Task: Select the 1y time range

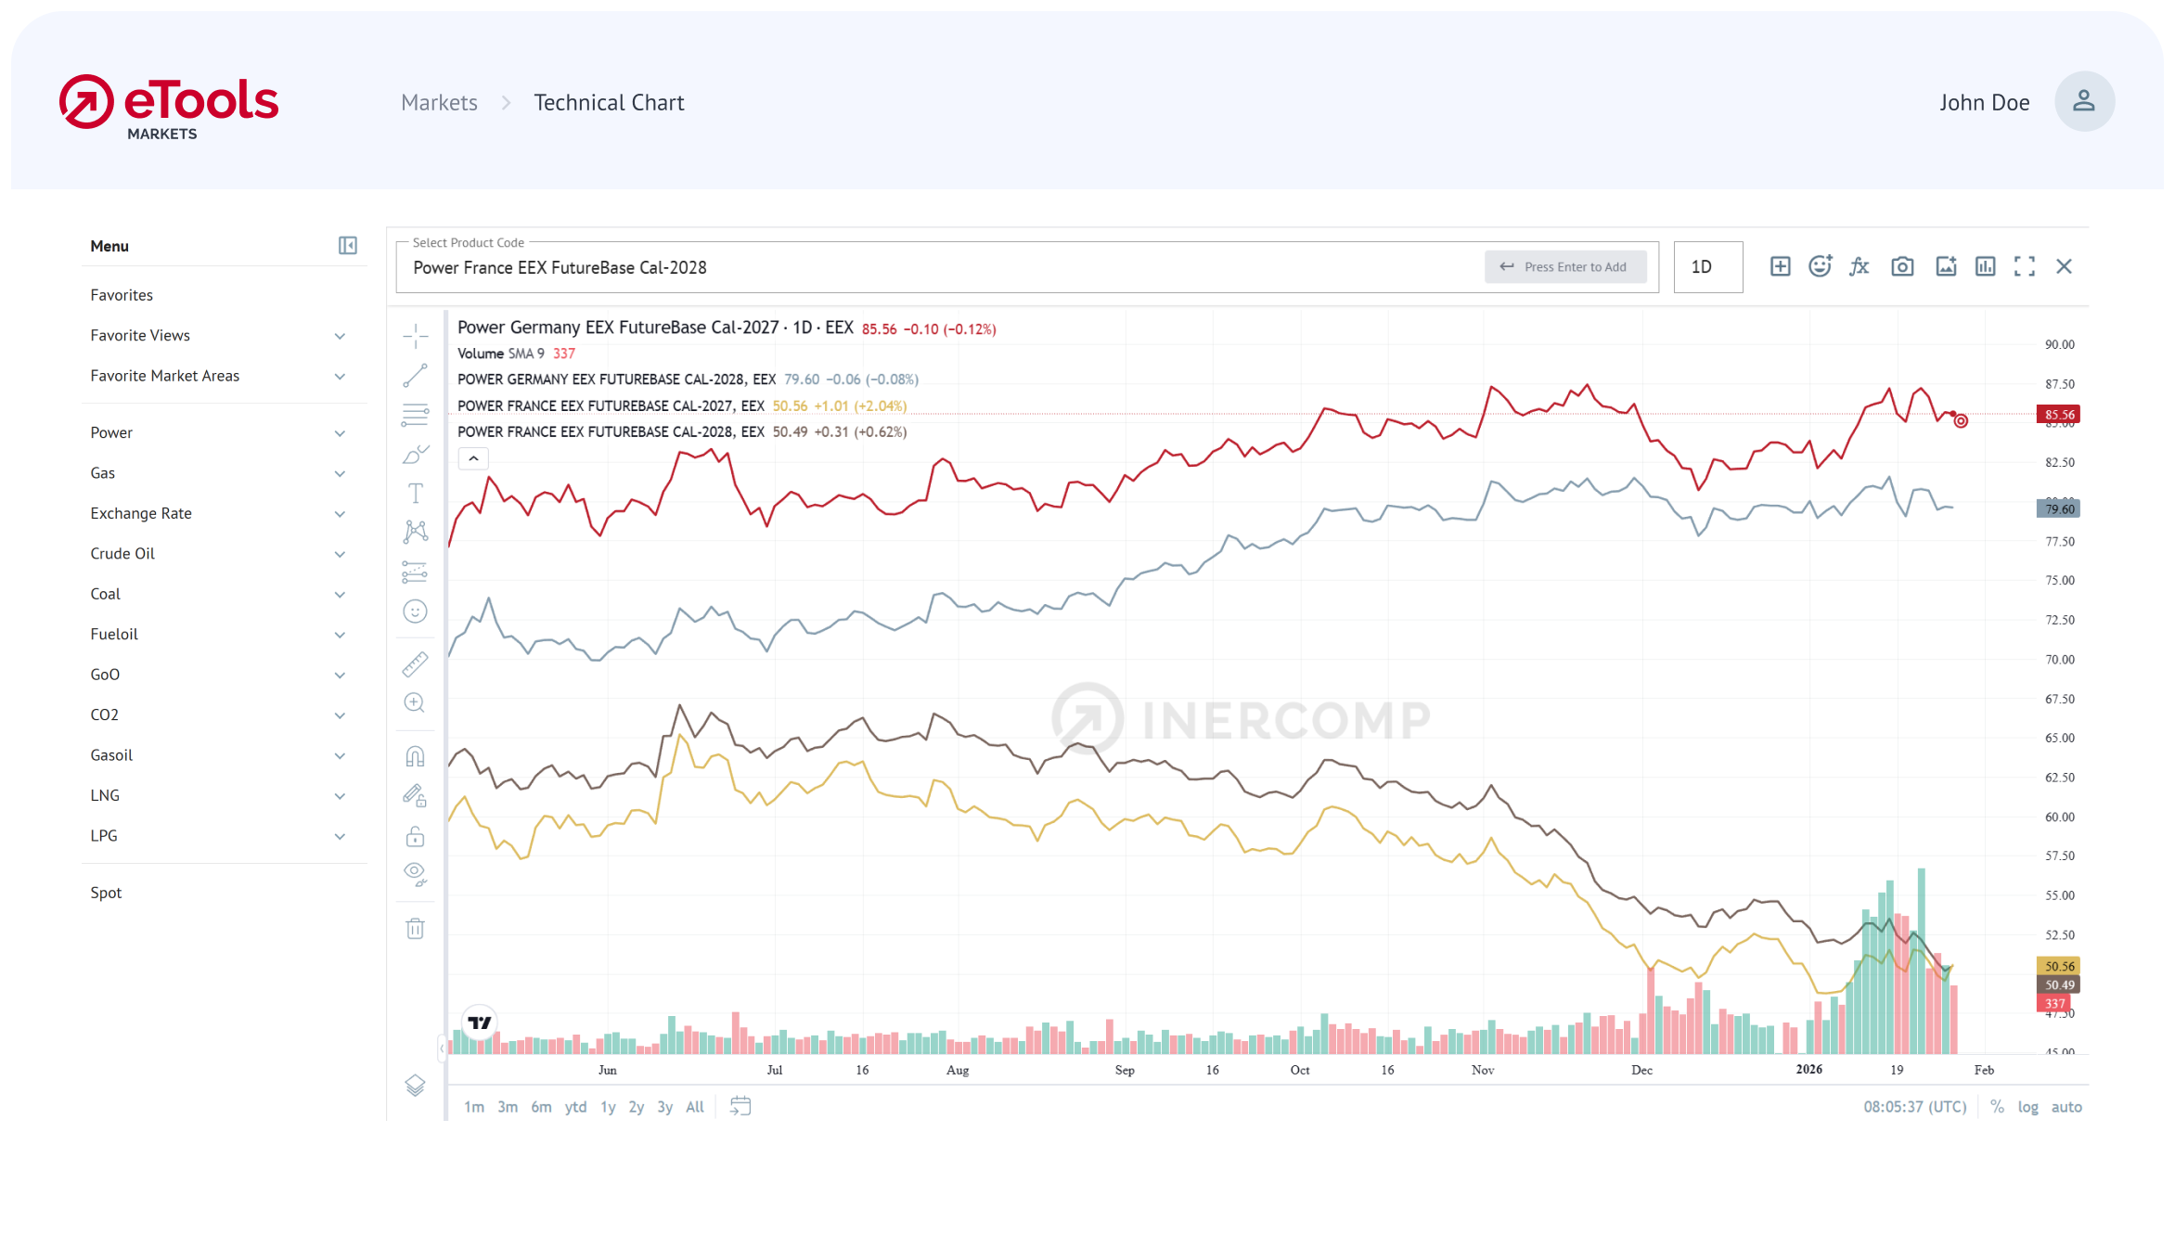Action: point(608,1106)
